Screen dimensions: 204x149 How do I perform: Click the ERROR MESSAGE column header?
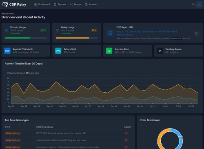[44, 127]
